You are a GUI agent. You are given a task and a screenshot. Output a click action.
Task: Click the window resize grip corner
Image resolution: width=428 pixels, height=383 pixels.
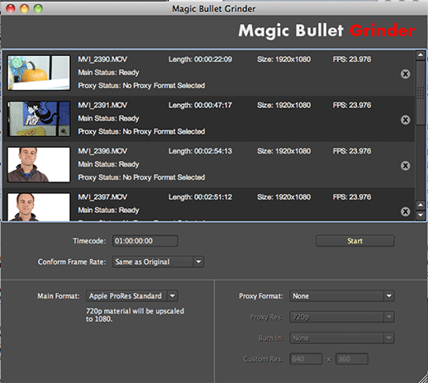coord(423,378)
